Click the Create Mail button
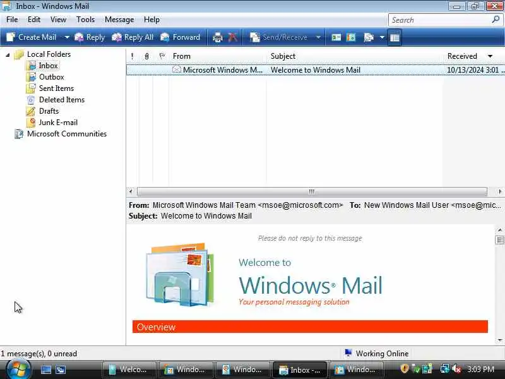Image resolution: width=505 pixels, height=379 pixels. pyautogui.click(x=31, y=37)
